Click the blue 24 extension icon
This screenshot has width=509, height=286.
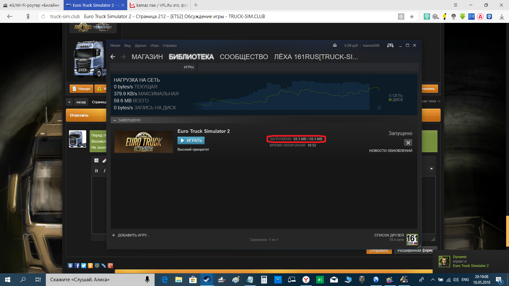click(471, 17)
